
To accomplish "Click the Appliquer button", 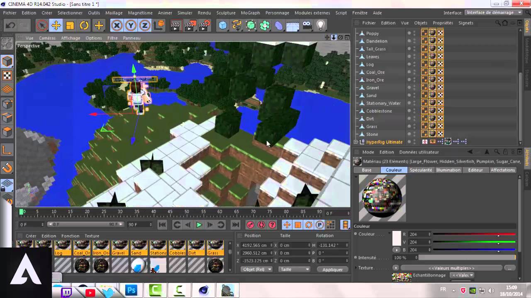I will pyautogui.click(x=333, y=269).
